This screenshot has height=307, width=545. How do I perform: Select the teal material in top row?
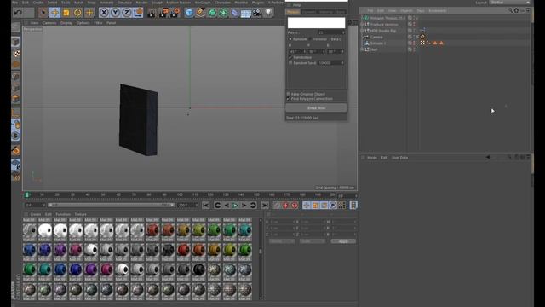click(x=244, y=230)
